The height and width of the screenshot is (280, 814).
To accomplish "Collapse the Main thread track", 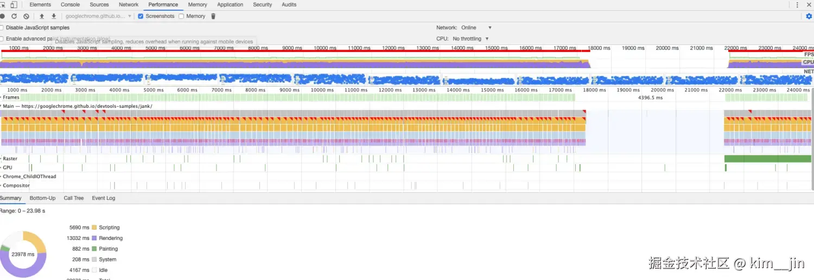I will point(2,106).
